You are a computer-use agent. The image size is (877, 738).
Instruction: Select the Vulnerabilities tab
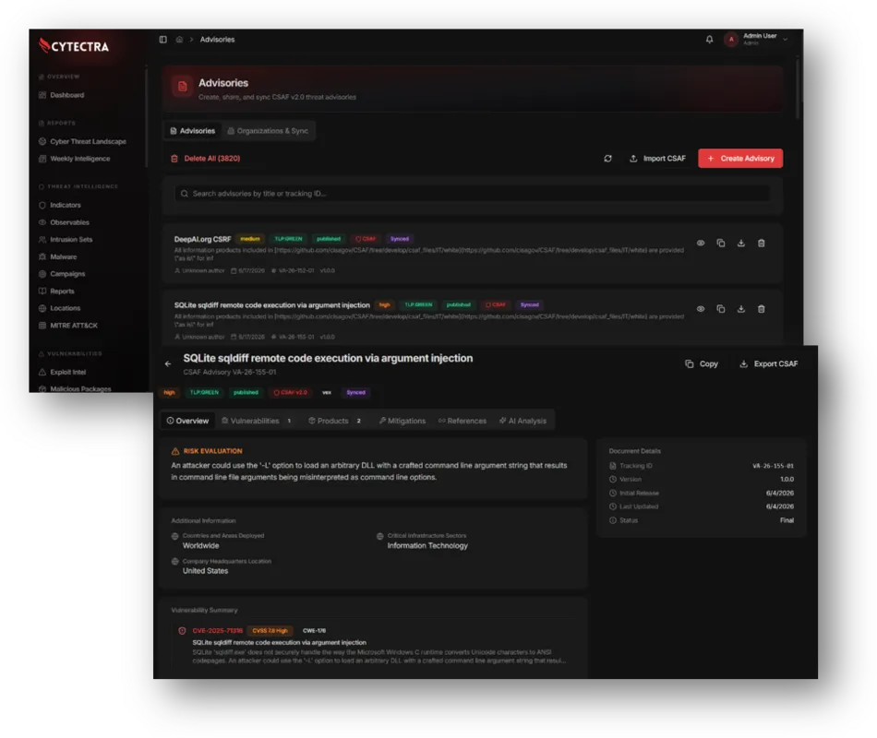pos(256,421)
